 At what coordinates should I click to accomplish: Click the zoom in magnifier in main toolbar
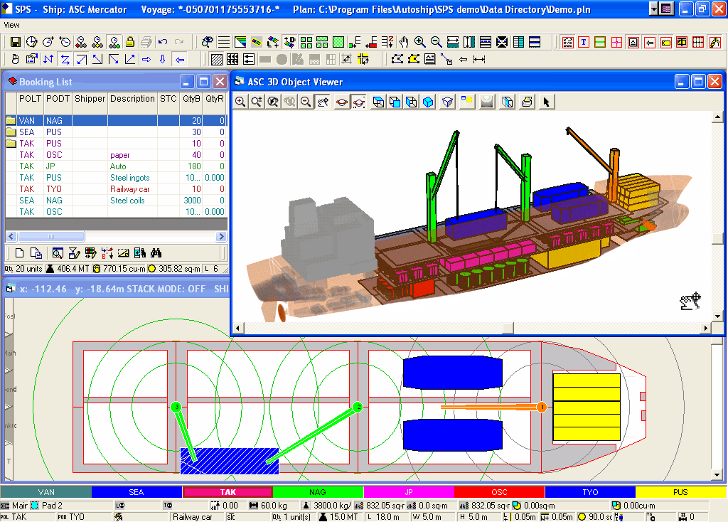tap(420, 42)
